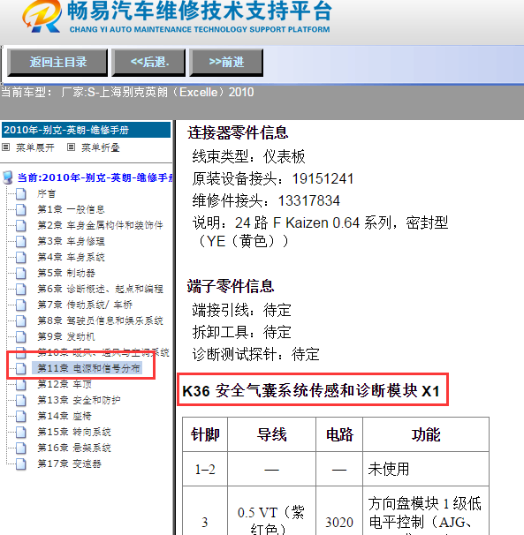This screenshot has width=524, height=535.
Task: Click the K36 安全气囊系统传感和诊断模块 X1 title
Action: pyautogui.click(x=311, y=391)
